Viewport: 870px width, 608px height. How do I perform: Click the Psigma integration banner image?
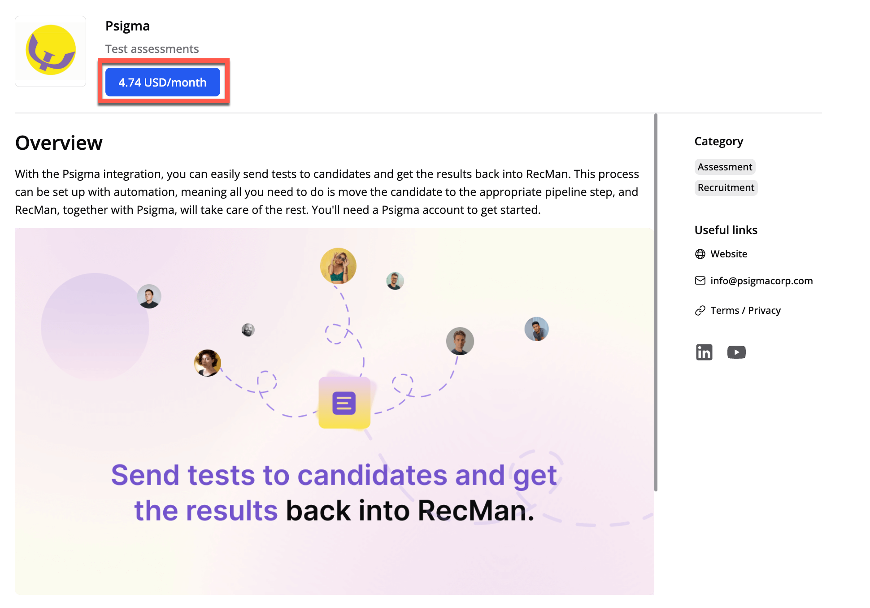334,552
